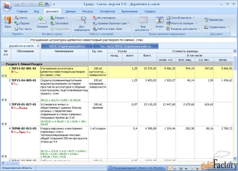
Task: Click the disabled Подгруппа button
Action: 60,29
